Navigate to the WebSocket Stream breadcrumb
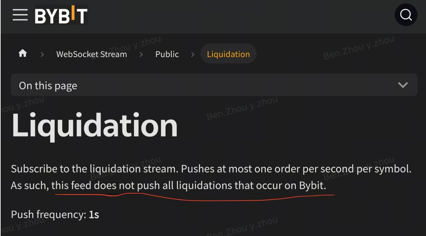 coord(91,54)
